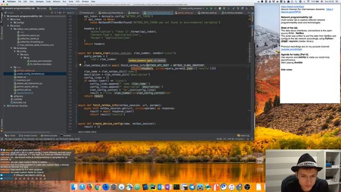Collapse the templates folder
Viewport: 341px width, 192px height.
pyautogui.click(x=11, y=49)
